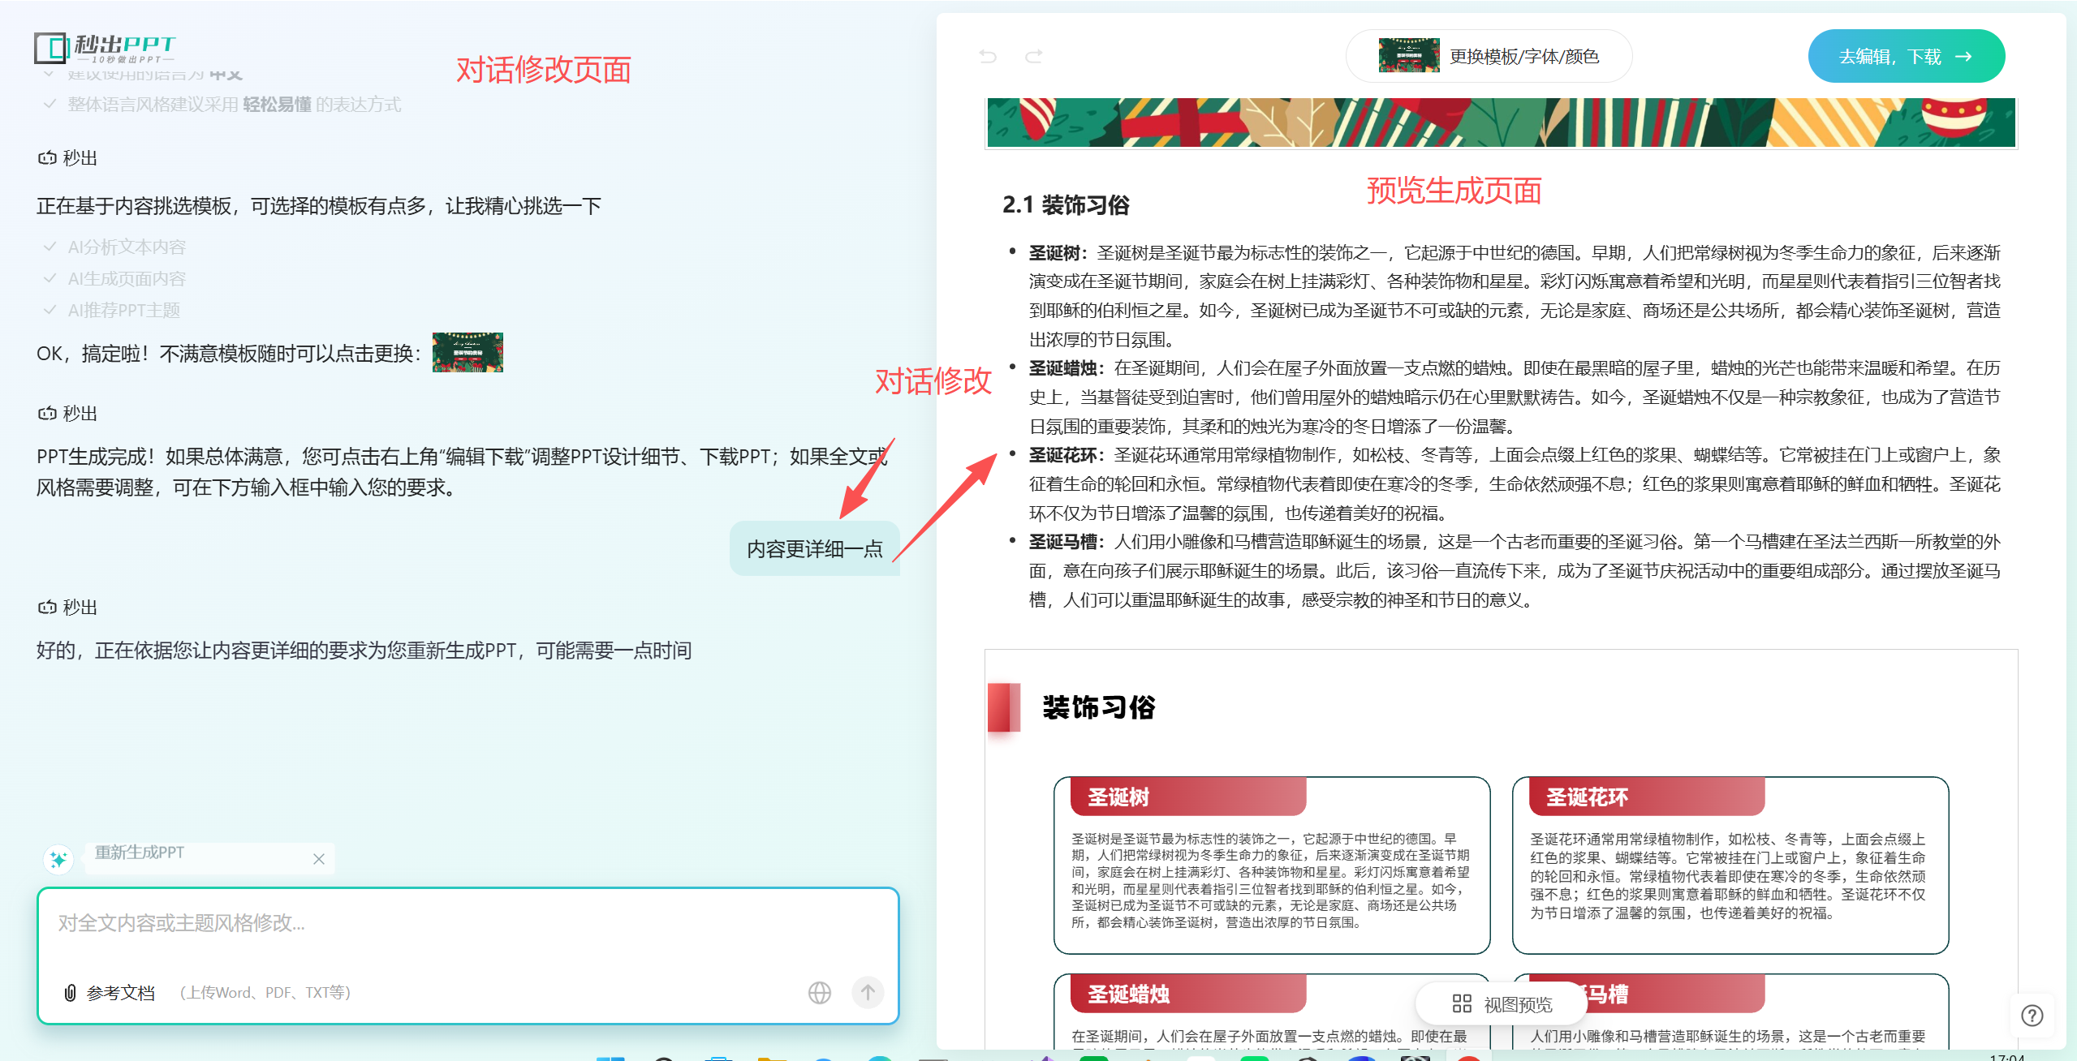Viewport: 2077px width, 1061px height.
Task: Open the help question mark icon
Action: [x=2032, y=1016]
